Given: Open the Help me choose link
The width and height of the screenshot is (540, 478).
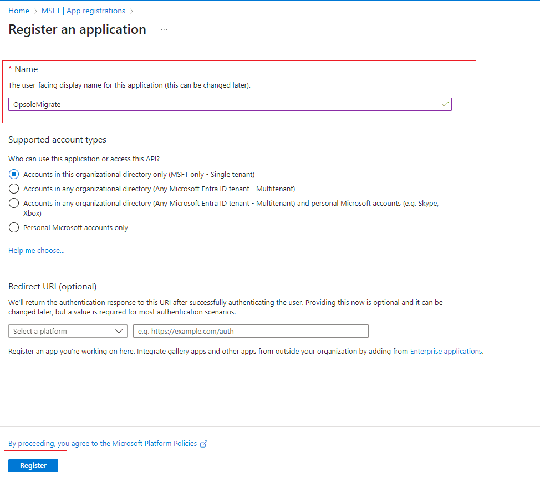Looking at the screenshot, I should (x=35, y=250).
